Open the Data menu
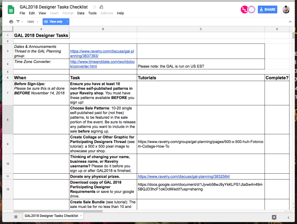 81,13
